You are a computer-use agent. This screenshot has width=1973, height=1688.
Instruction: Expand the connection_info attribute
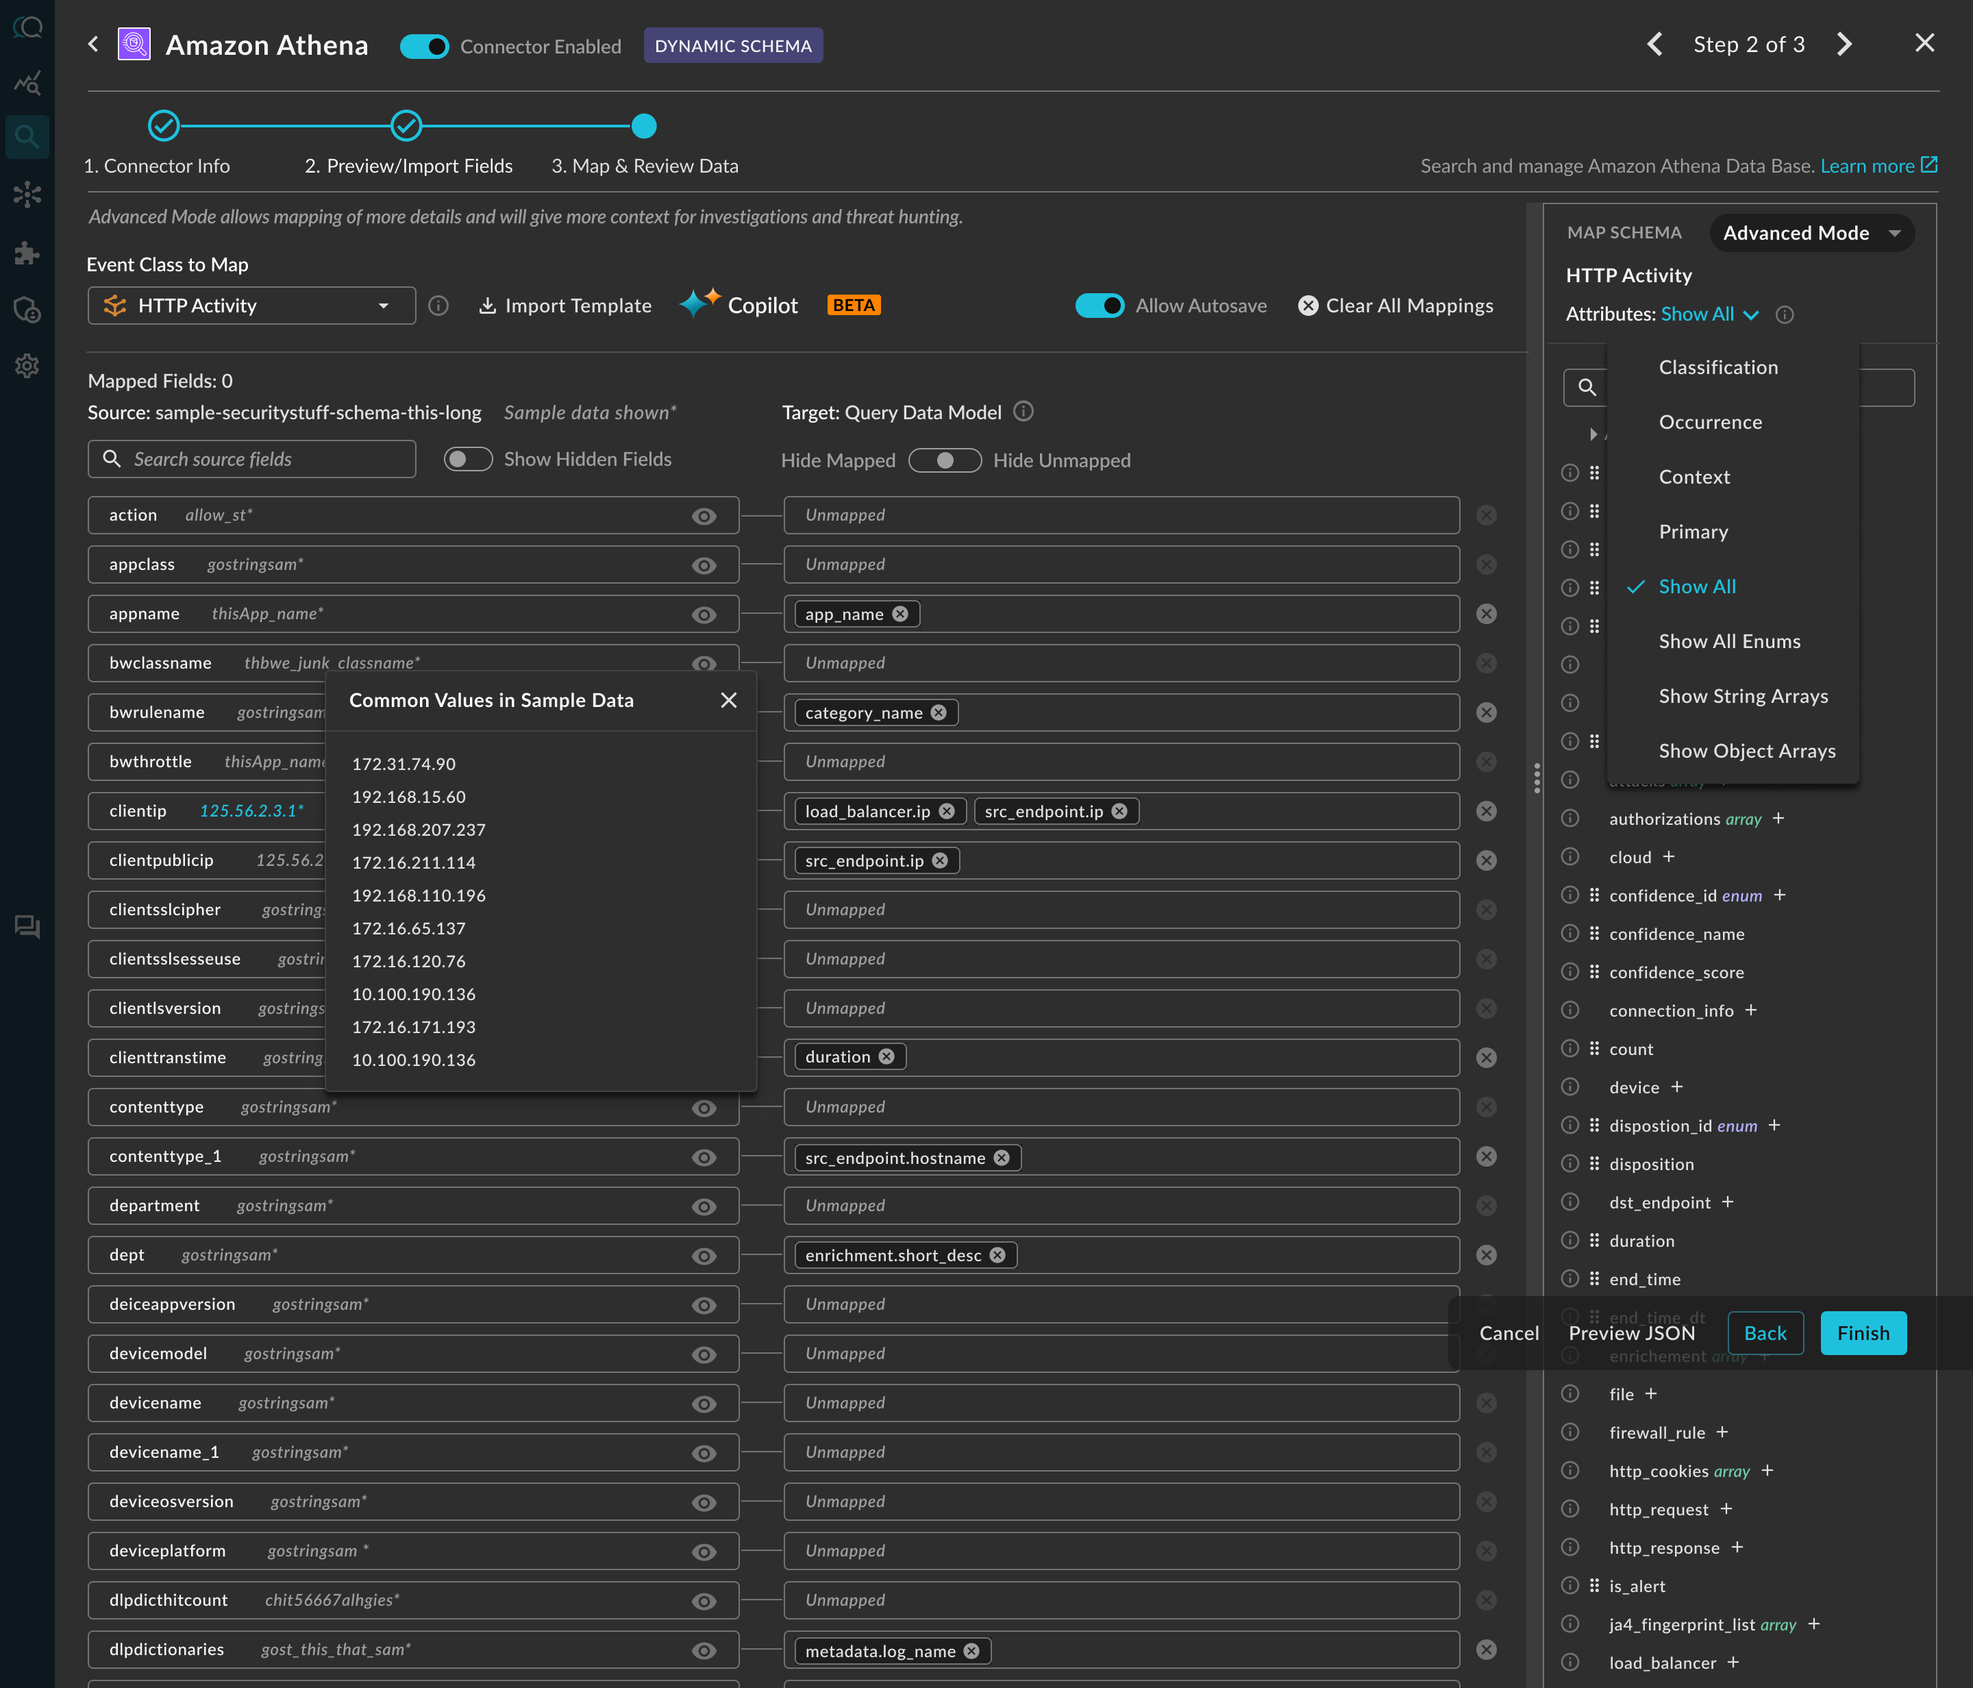click(1751, 1010)
